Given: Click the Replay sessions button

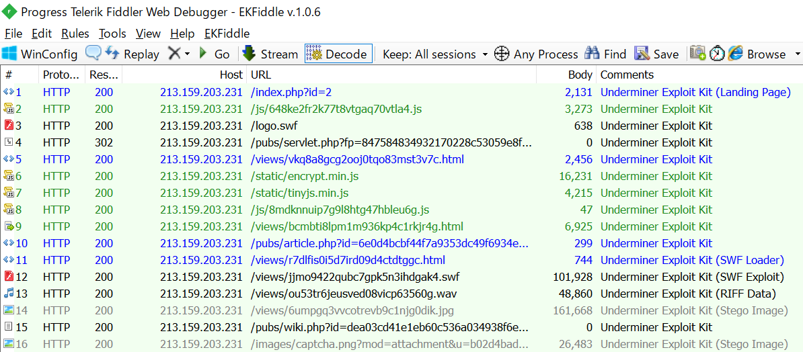Looking at the screenshot, I should 132,54.
